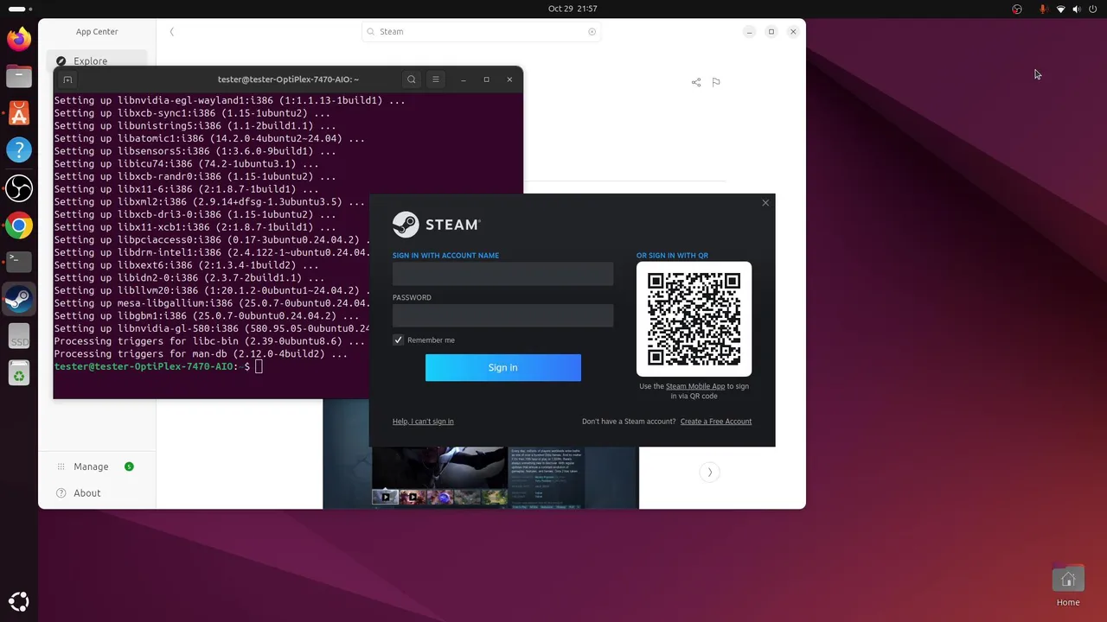
Task: Click the Steam sign-in QR code
Action: click(x=694, y=319)
